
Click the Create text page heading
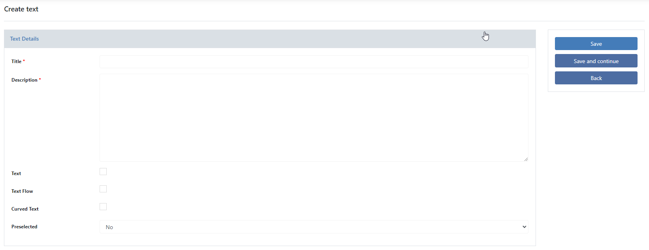(x=21, y=9)
